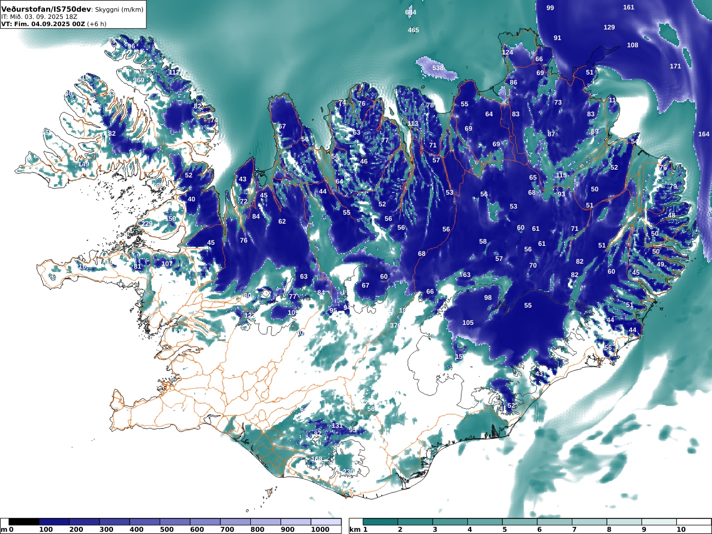The image size is (712, 534).
Task: Click the 161 value in the top right
Action: coord(629,7)
